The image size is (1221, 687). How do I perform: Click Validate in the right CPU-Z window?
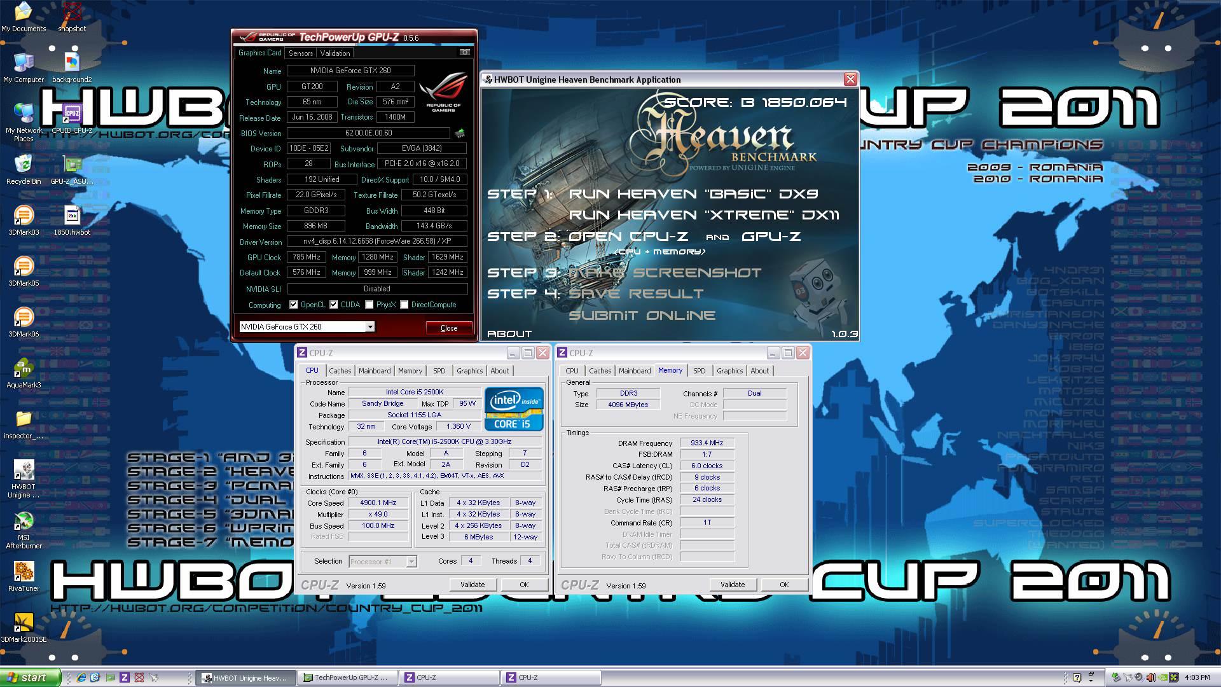click(733, 585)
